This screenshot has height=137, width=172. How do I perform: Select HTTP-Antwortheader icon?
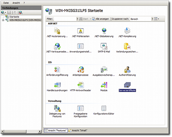pos(80,85)
